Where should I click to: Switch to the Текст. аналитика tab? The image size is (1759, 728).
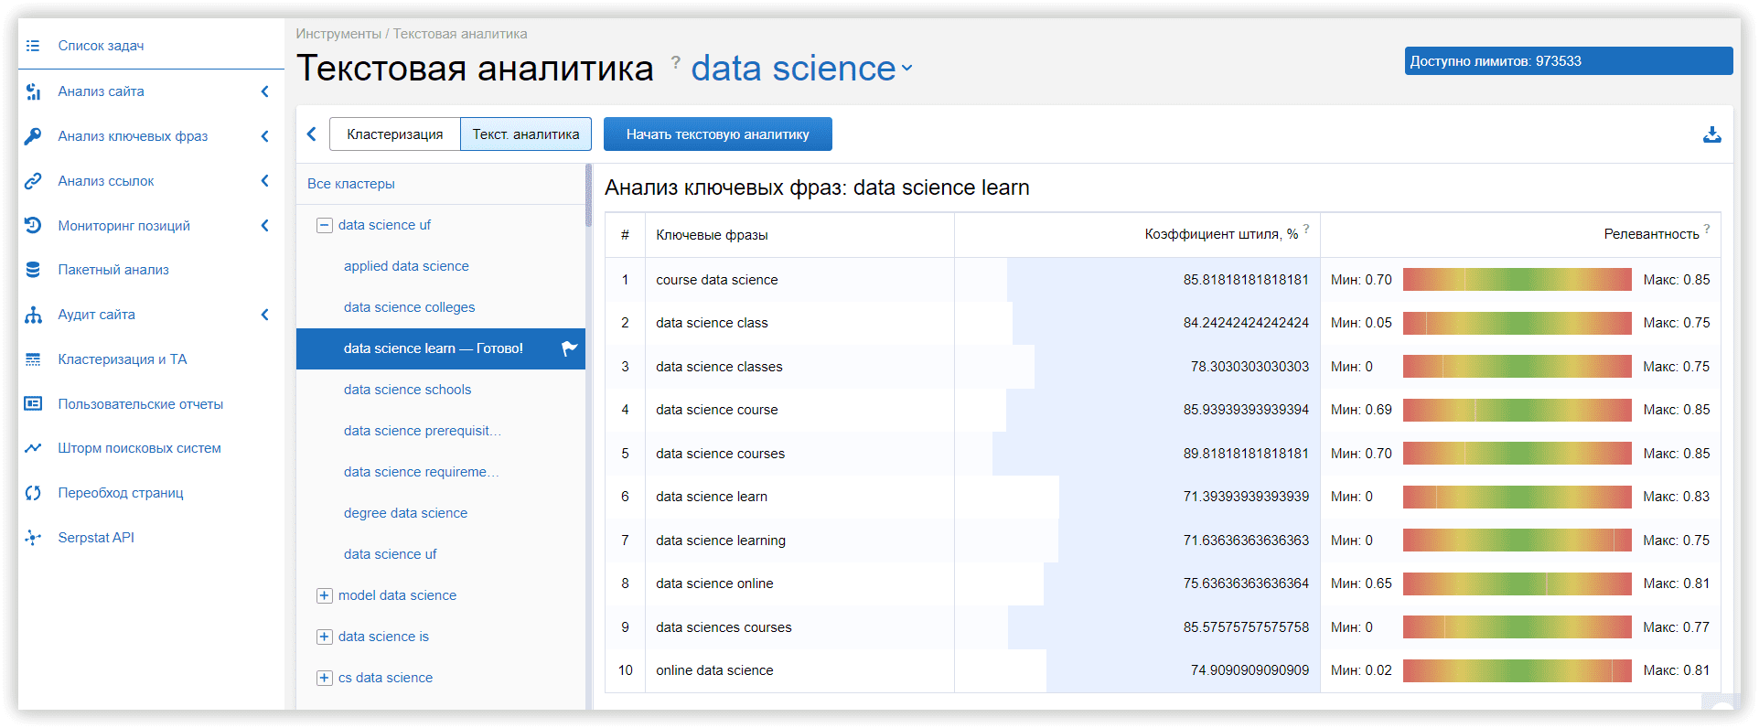point(526,134)
